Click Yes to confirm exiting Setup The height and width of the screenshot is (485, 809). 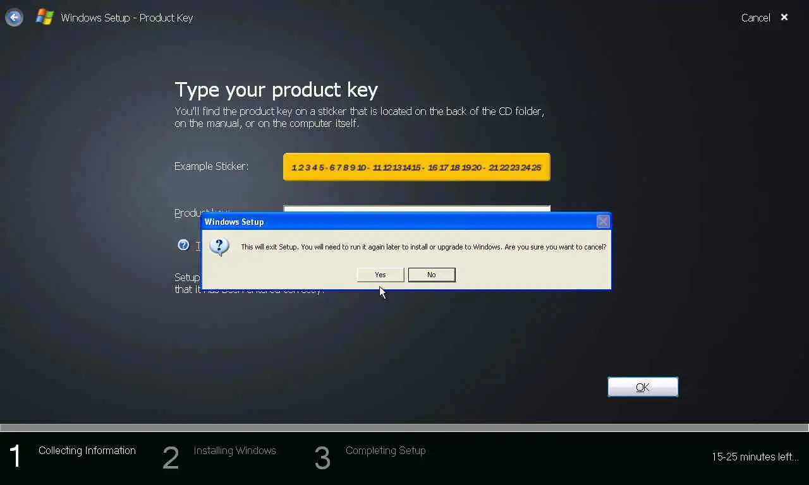pos(380,275)
